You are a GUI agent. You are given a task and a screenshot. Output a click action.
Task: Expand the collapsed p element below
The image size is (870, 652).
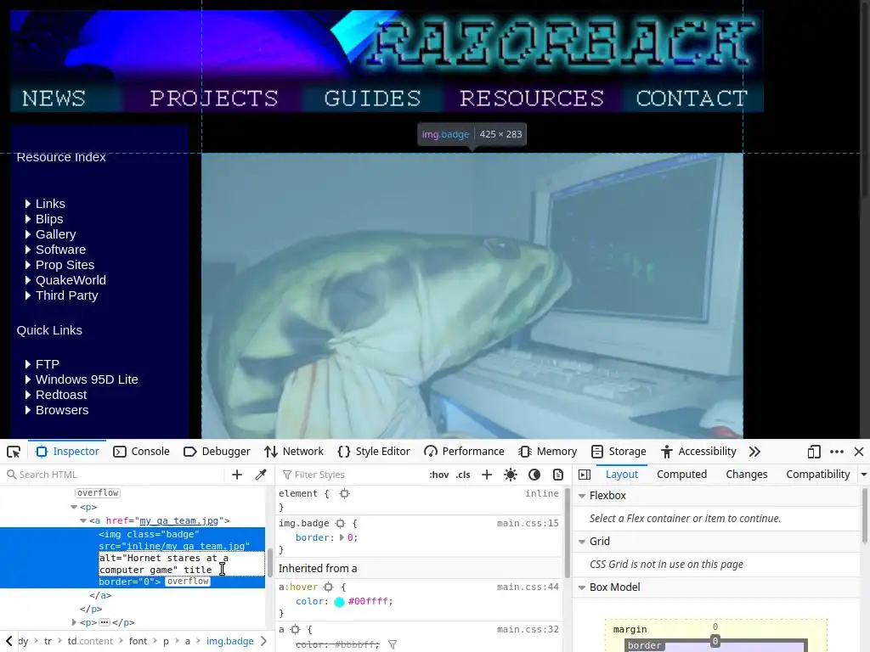click(x=74, y=622)
